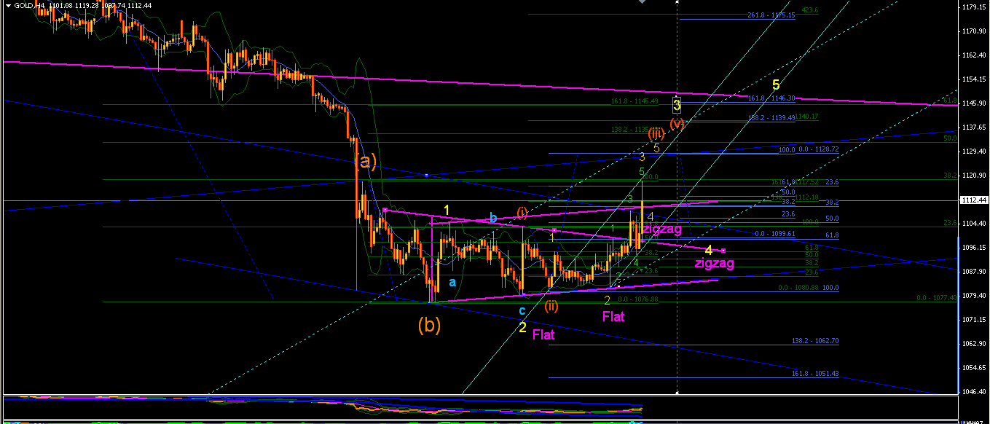This screenshot has width=990, height=424.
Task: Click the 0.0 - 1099.61 Fibonacci label
Action: click(x=776, y=234)
